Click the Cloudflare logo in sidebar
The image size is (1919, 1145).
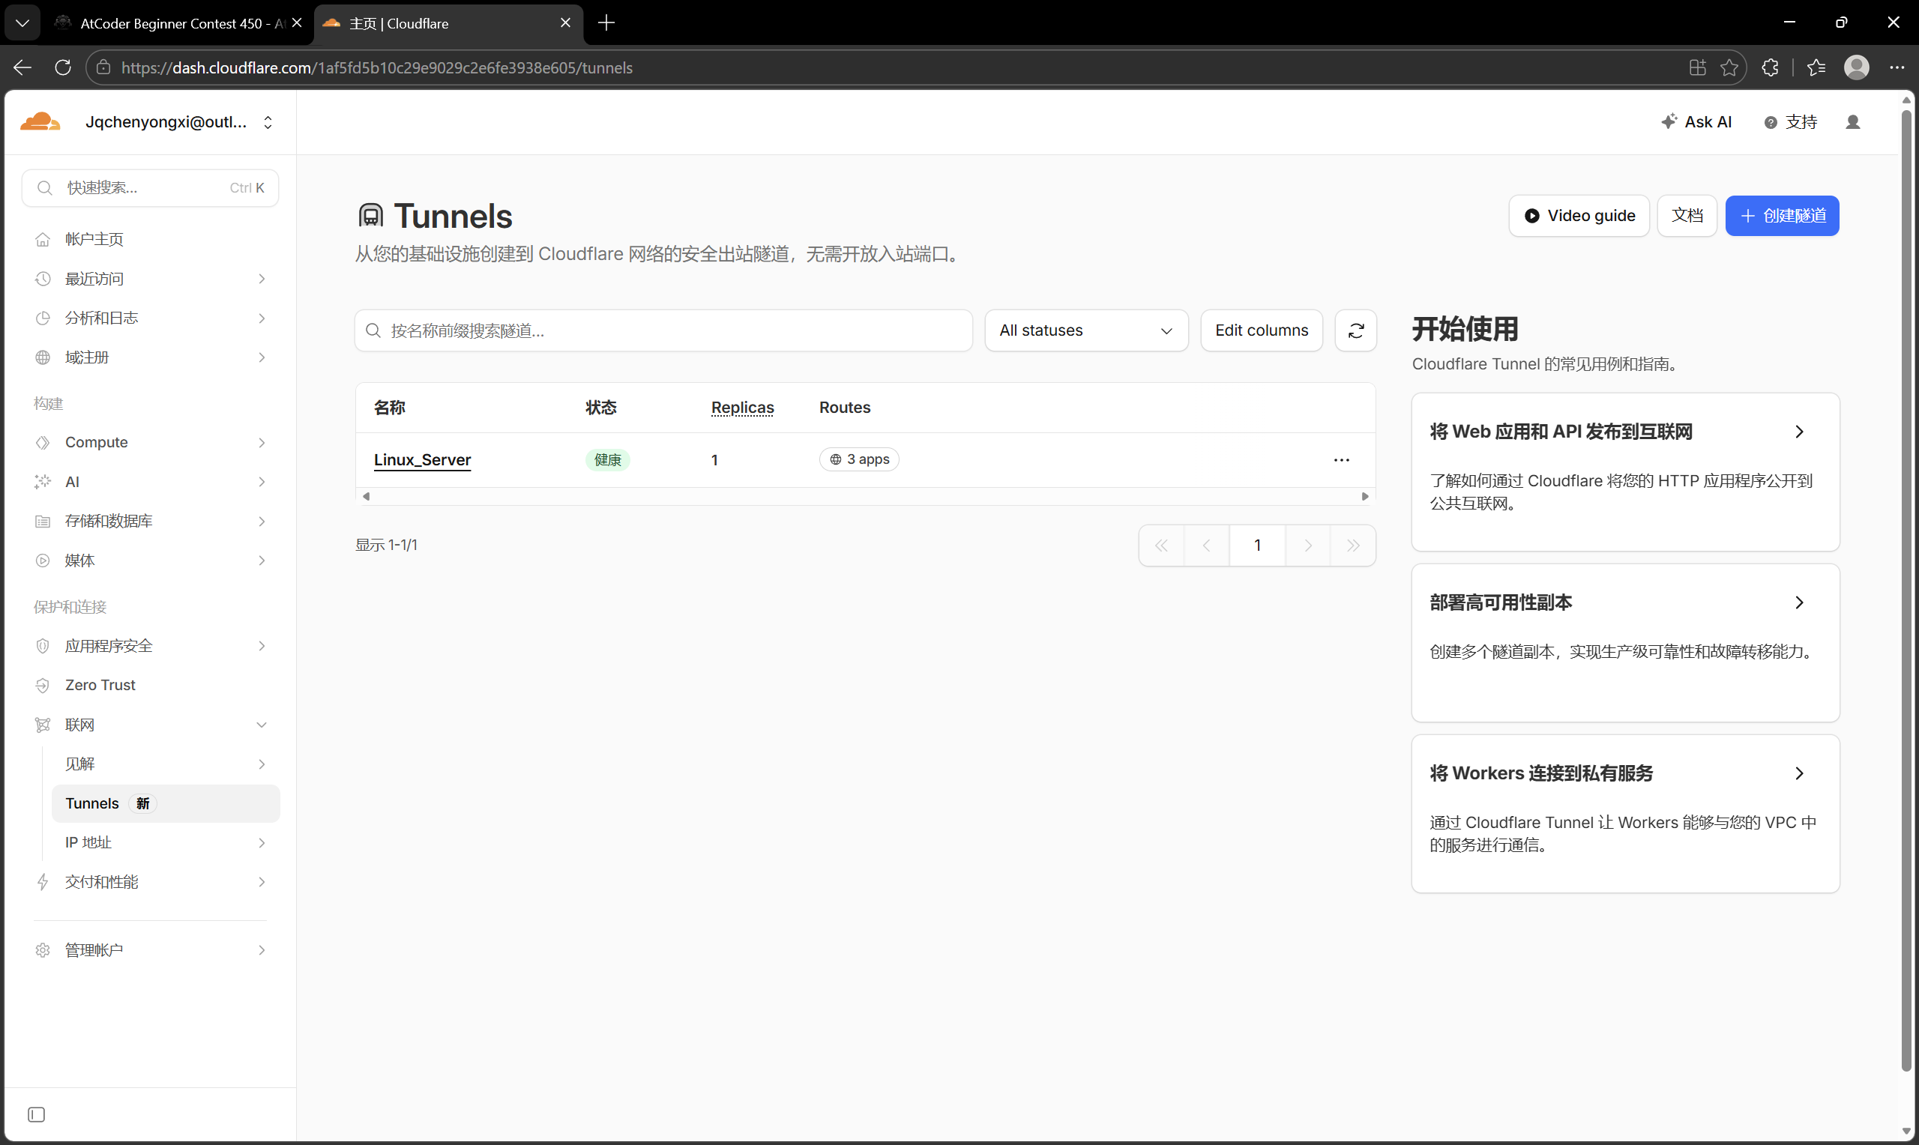tap(40, 122)
